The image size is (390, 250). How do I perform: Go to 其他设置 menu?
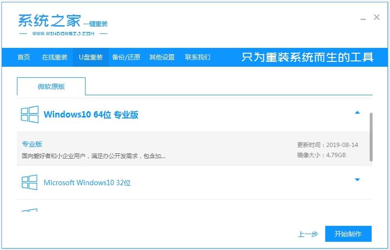162,57
